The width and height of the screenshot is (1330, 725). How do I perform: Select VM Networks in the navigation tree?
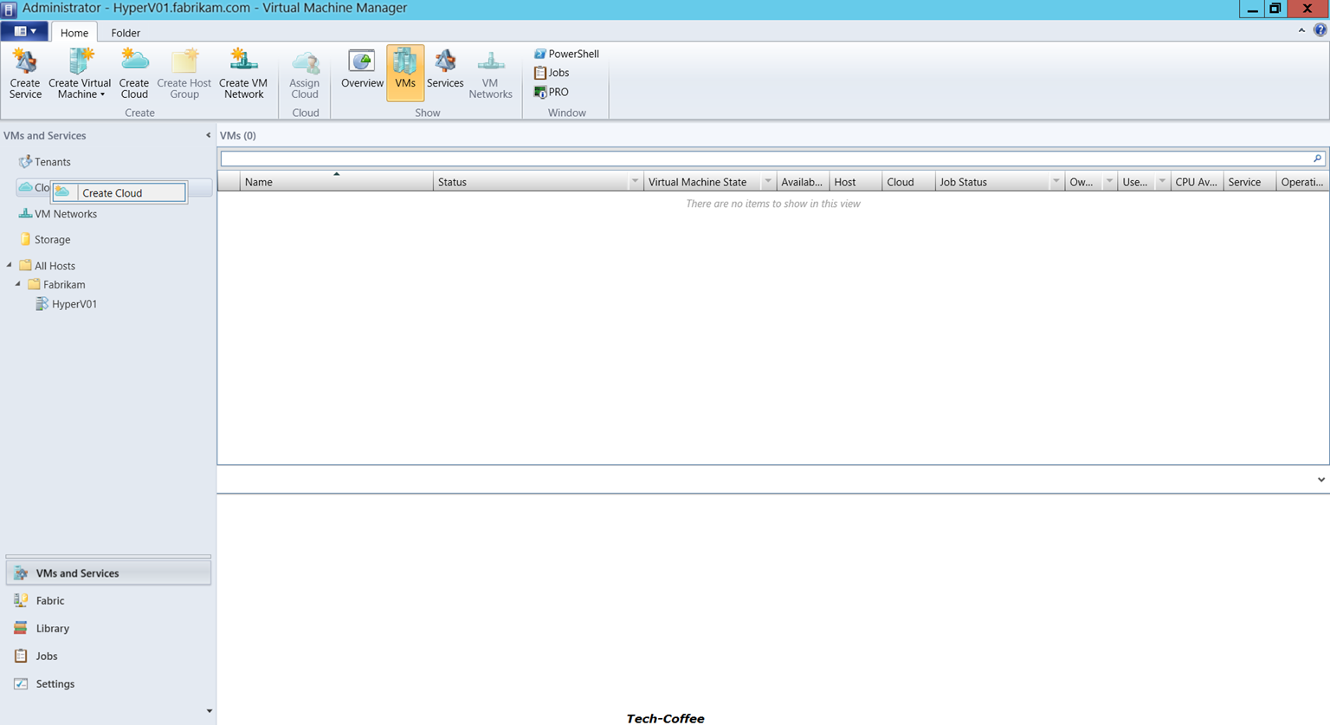(x=57, y=214)
